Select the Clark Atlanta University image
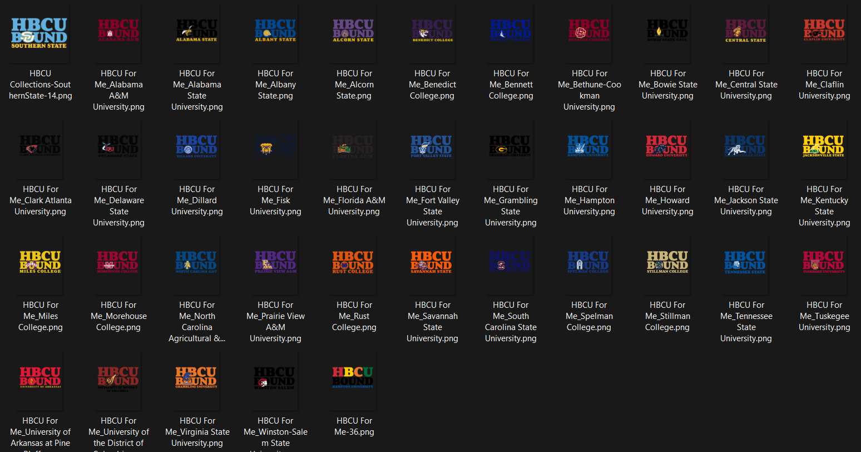 point(39,149)
